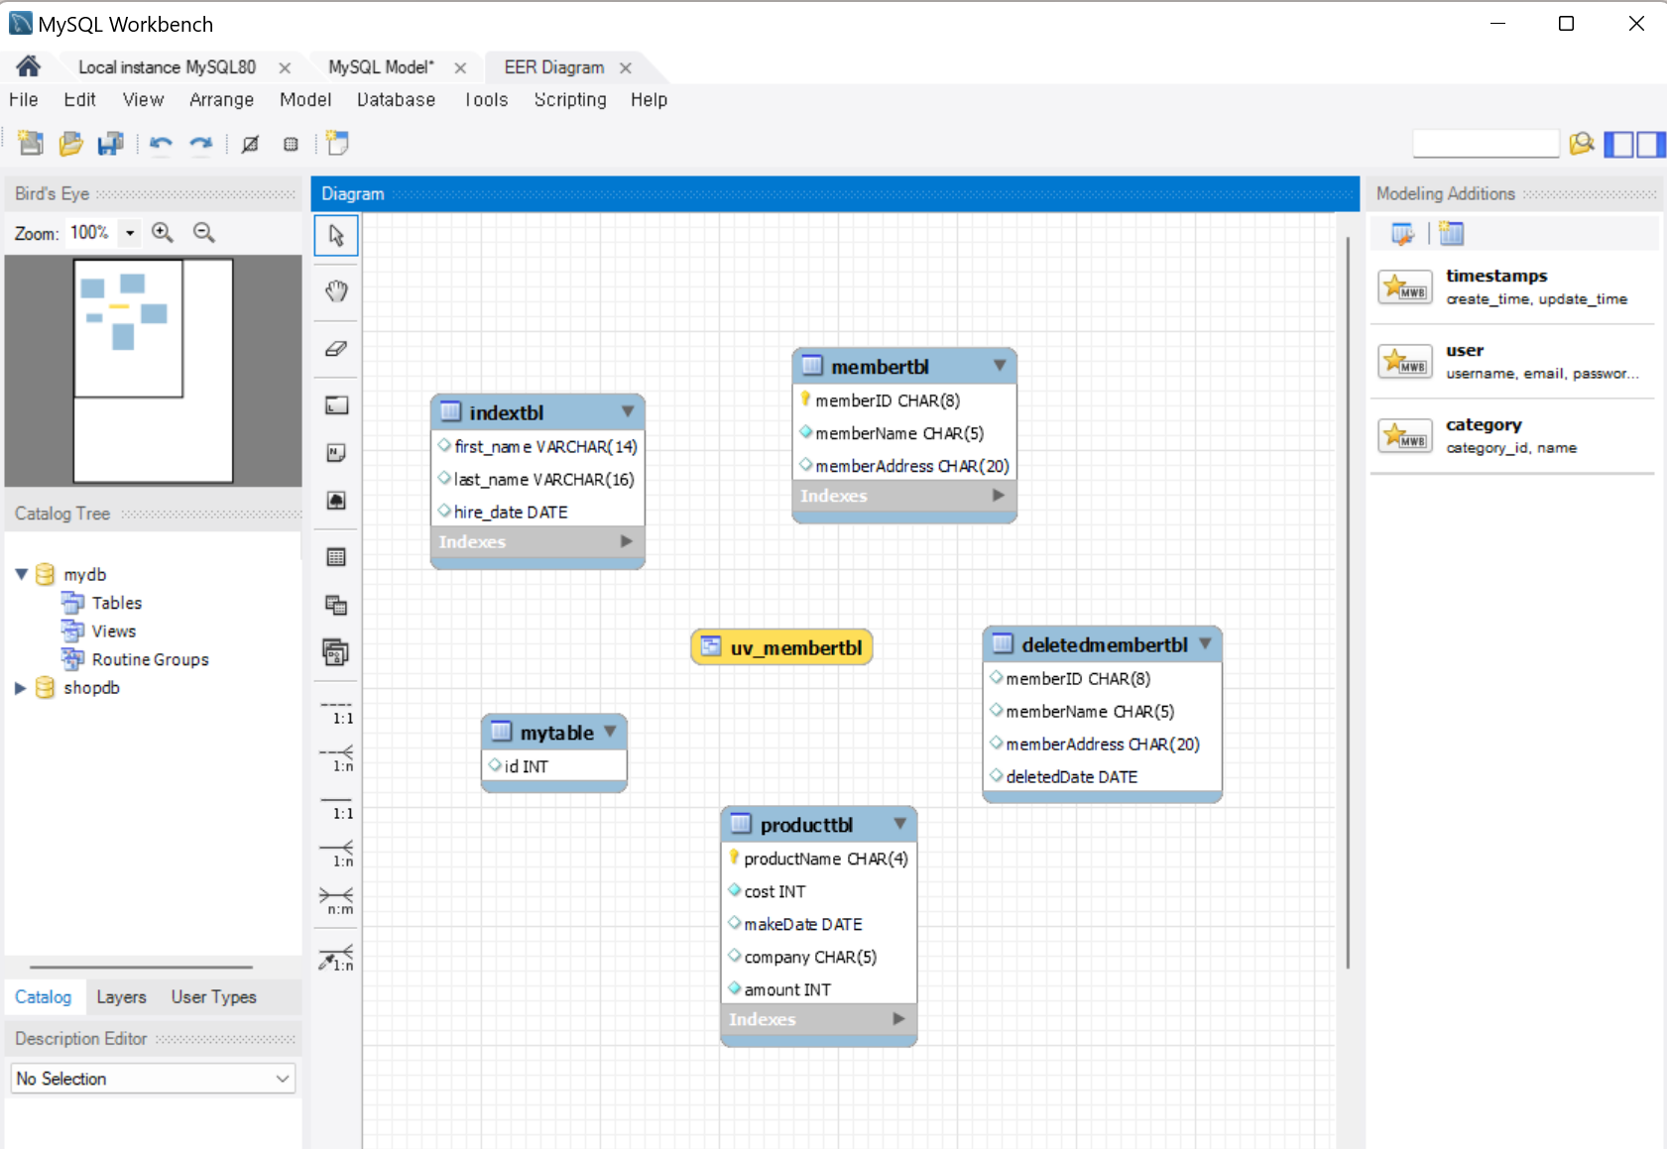Screen dimensions: 1667x1149
Task: Expand indextbl Indexes section
Action: click(x=626, y=541)
